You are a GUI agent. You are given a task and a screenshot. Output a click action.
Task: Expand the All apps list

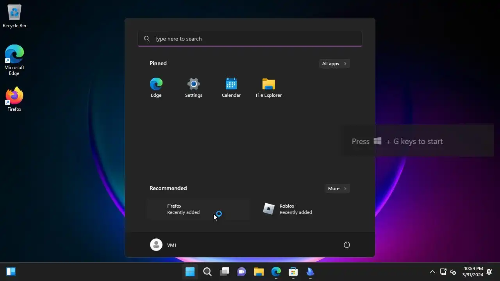334,64
